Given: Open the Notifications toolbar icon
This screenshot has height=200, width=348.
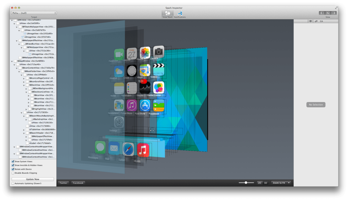Looking at the screenshot, I should pyautogui.click(x=180, y=13).
